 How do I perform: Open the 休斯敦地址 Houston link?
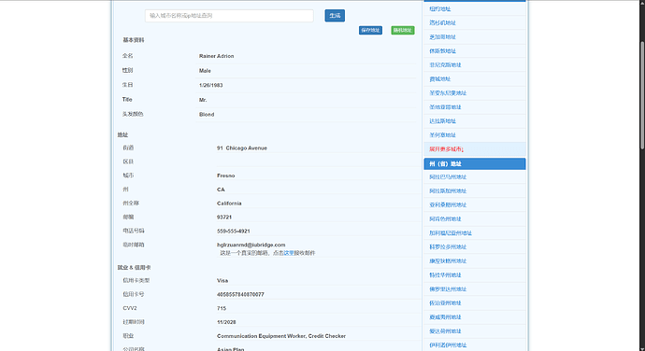pos(442,51)
